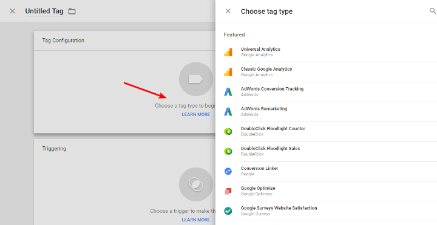Click 'Choose a tag type to begin' text
437x225 pixels.
click(185, 106)
